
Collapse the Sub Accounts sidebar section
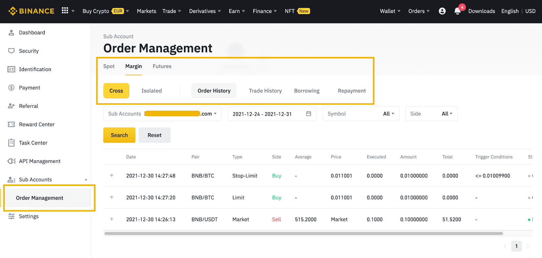(86, 180)
